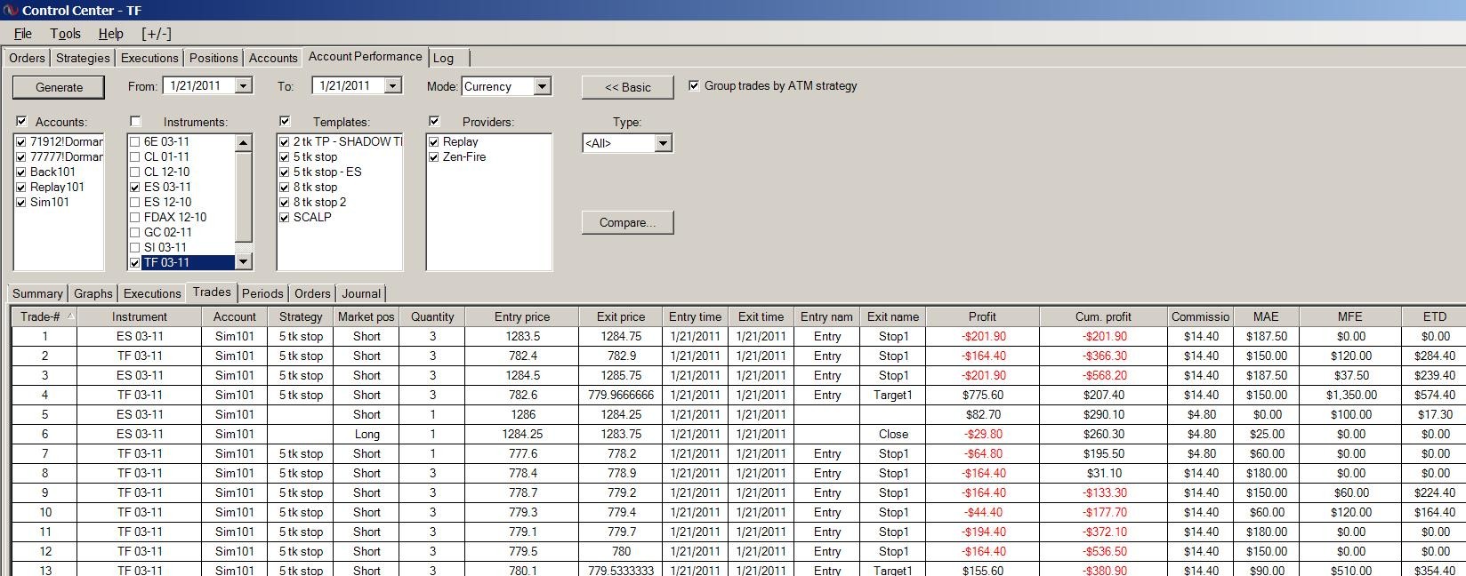1466x576 pixels.
Task: Click the Instruments list scroll-up arrow
Action: pyautogui.click(x=244, y=142)
